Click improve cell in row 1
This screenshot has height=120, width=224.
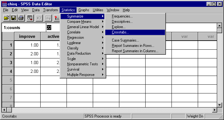coord(27,45)
